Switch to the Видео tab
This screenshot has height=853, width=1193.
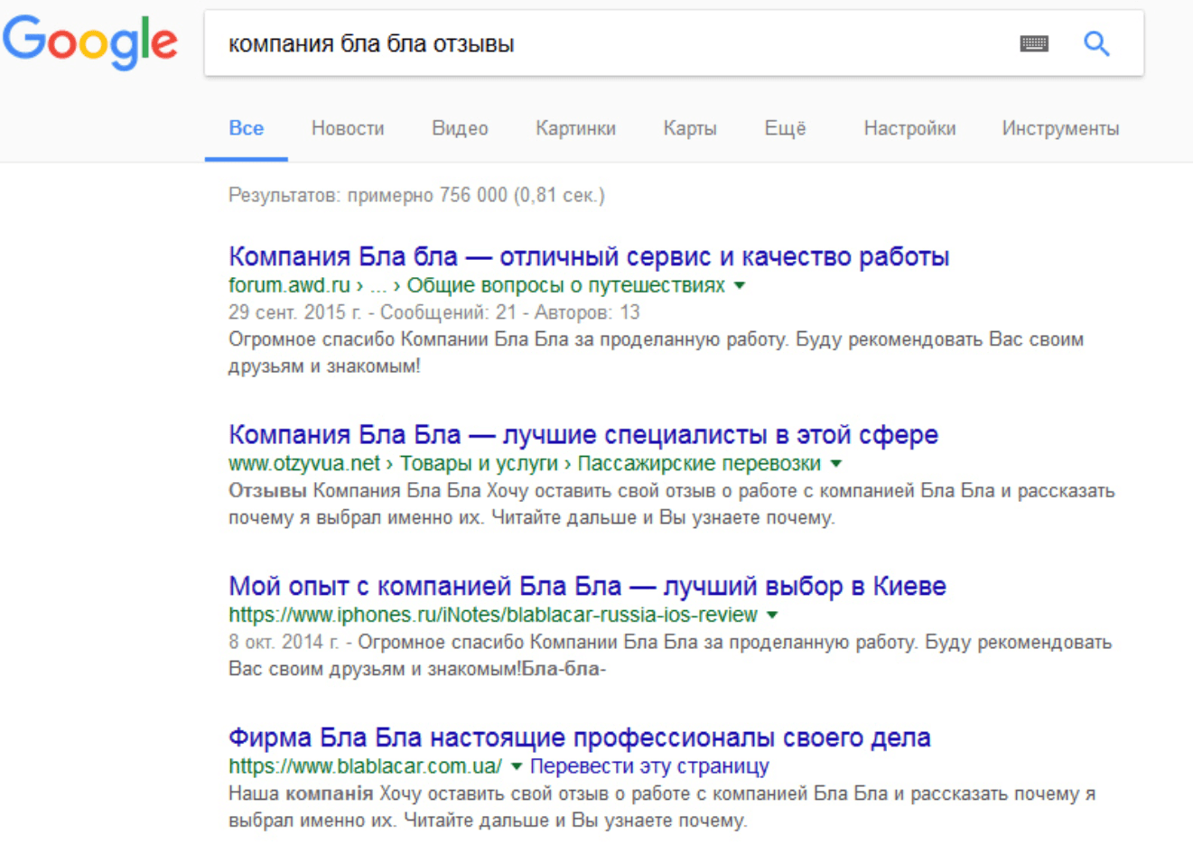(460, 128)
